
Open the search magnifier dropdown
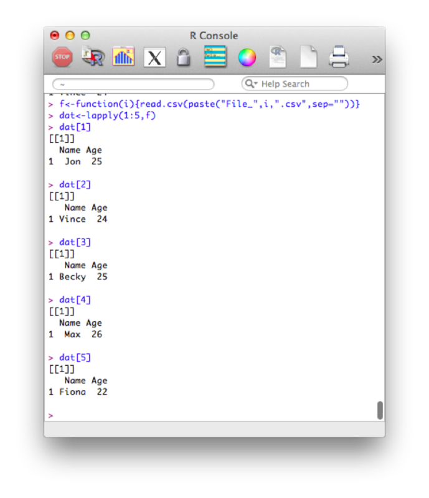coord(251,83)
